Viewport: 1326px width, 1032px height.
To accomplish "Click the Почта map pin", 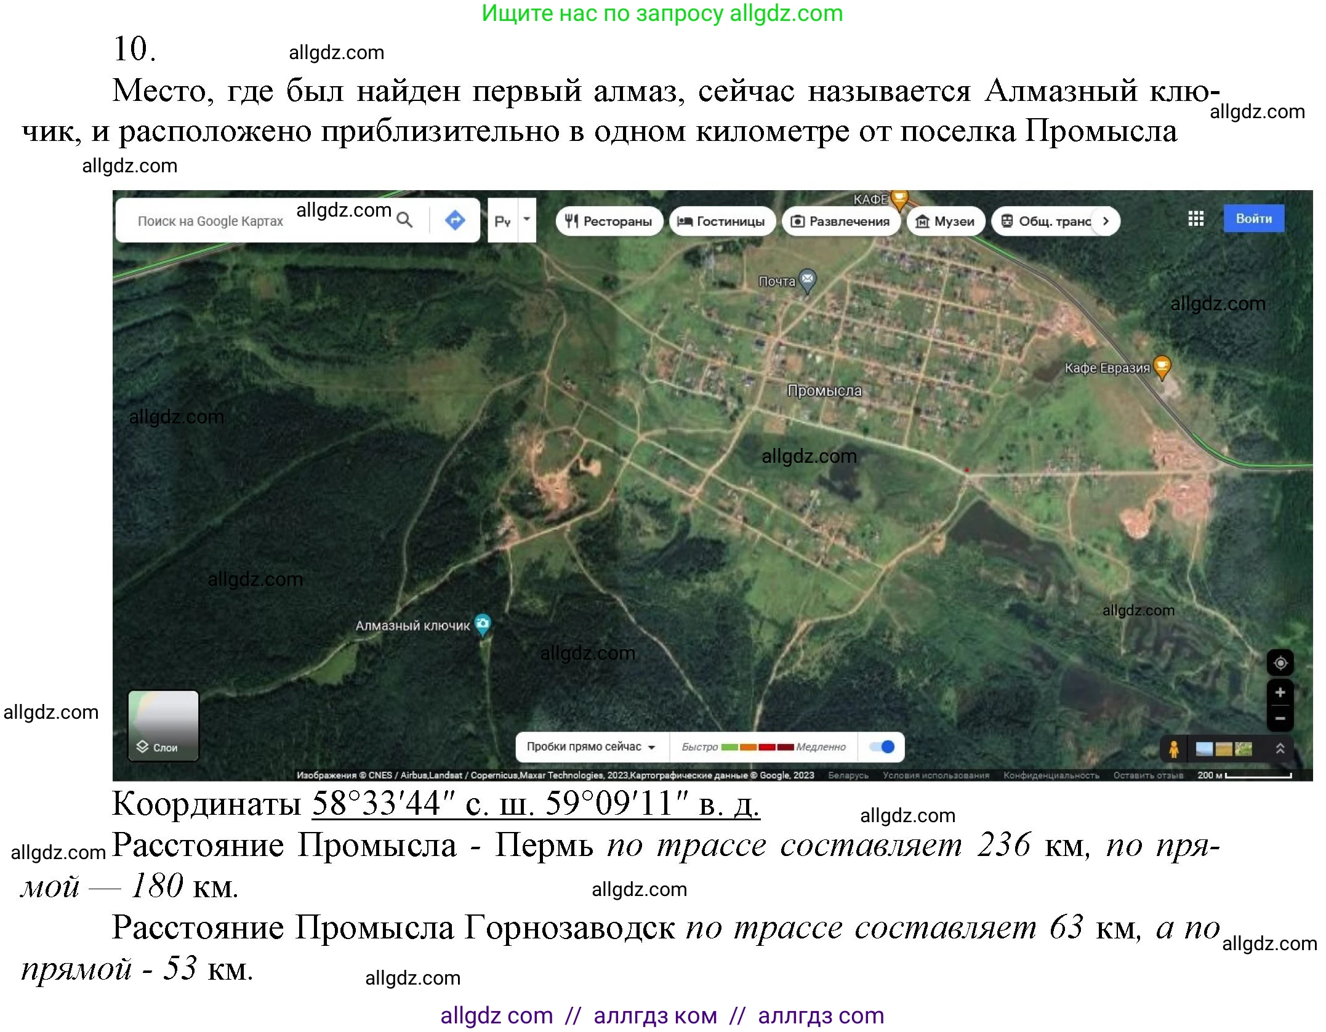I will (x=807, y=280).
